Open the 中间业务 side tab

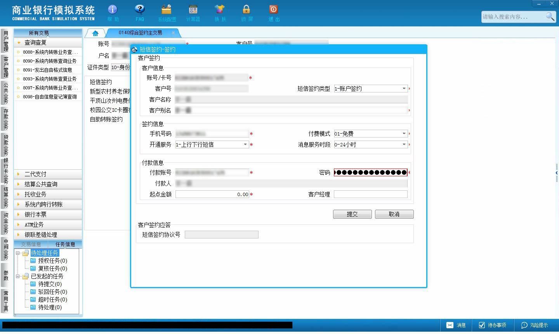pyautogui.click(x=6, y=249)
